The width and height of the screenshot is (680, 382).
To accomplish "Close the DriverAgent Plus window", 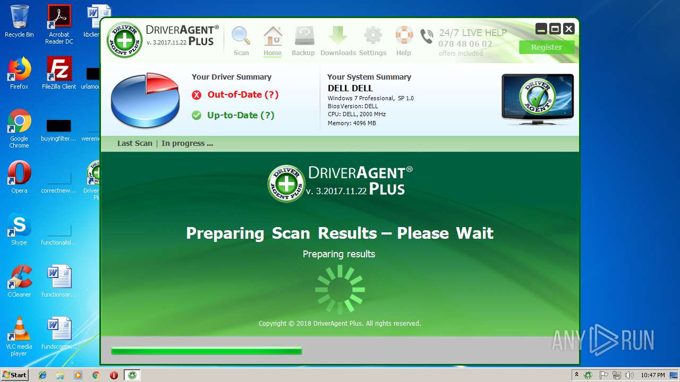I will point(569,29).
